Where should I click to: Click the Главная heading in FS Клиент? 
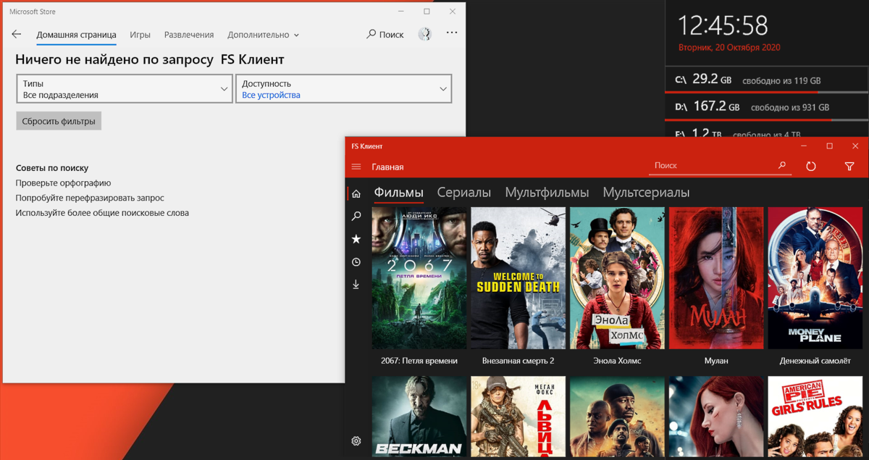point(387,167)
